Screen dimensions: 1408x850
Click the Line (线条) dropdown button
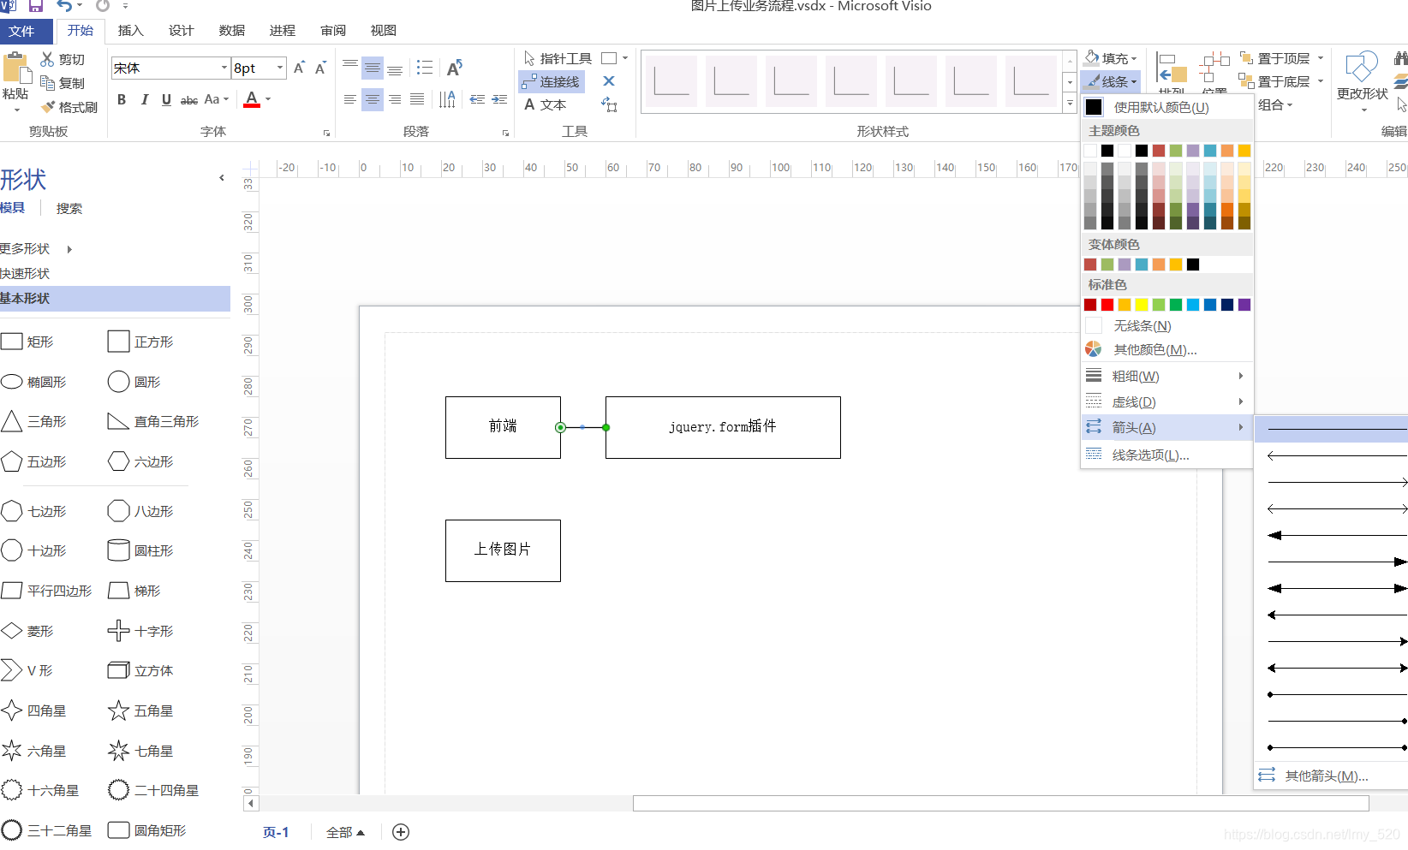1111,81
